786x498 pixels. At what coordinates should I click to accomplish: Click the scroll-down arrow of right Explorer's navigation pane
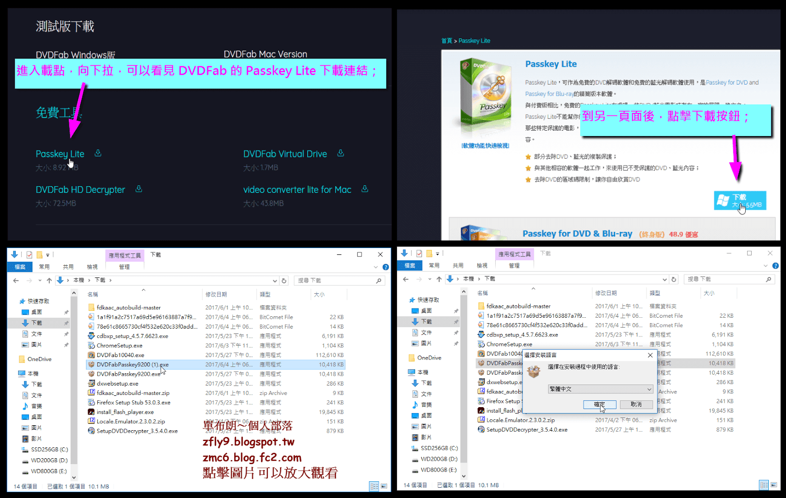tap(464, 475)
